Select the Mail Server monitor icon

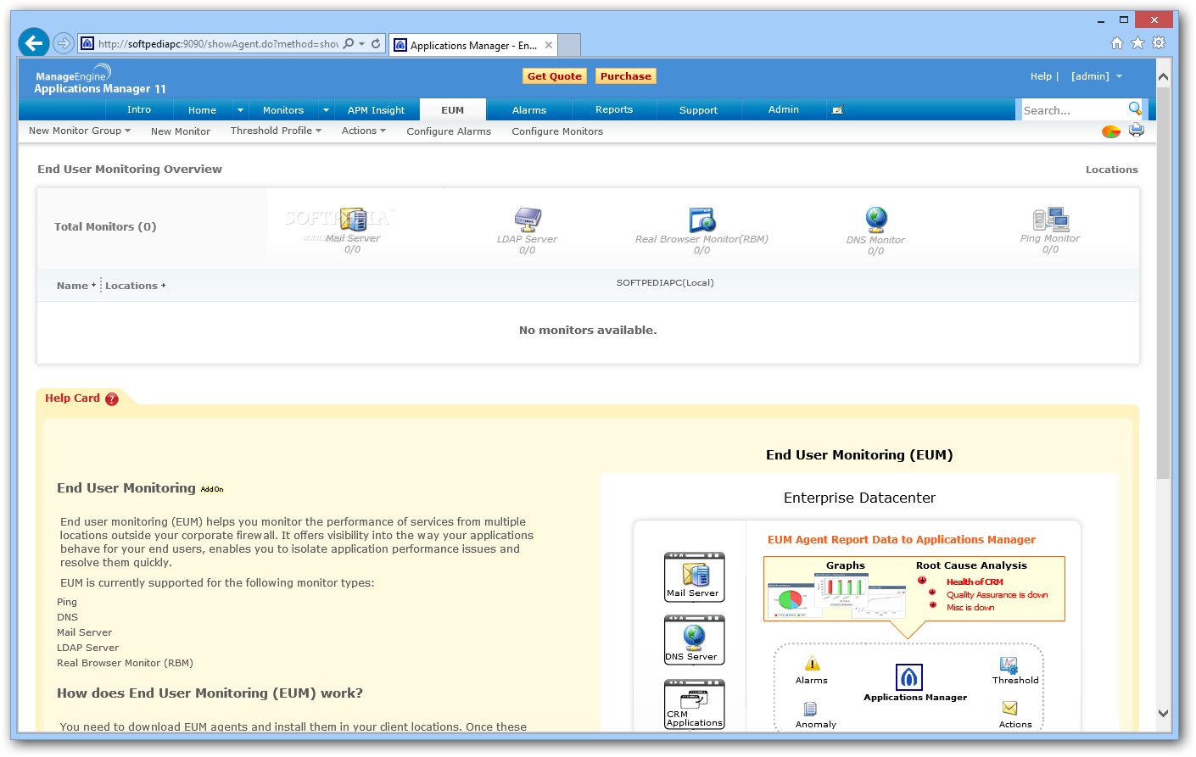pos(353,220)
